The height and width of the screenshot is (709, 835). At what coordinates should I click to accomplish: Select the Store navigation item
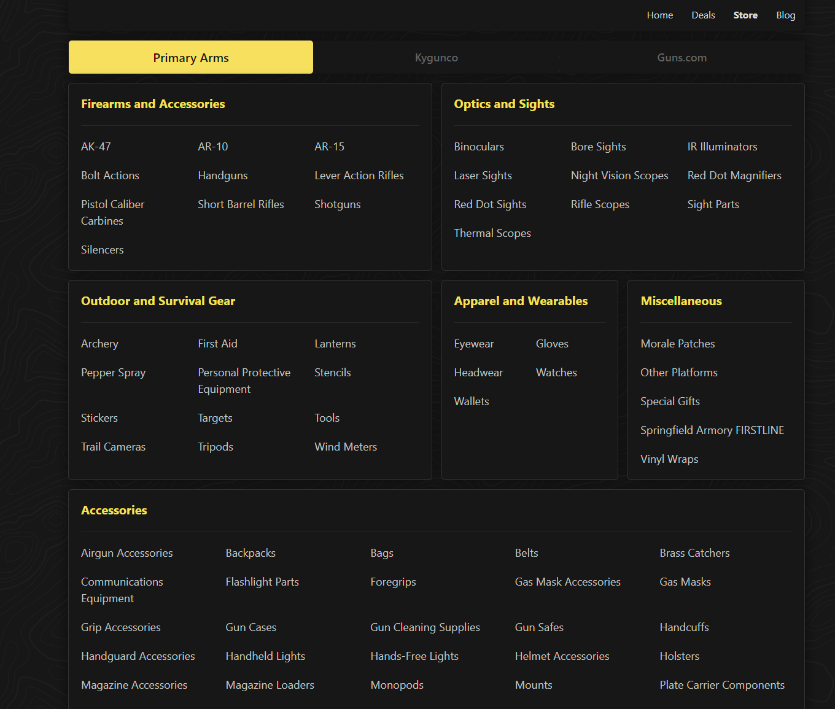(745, 15)
